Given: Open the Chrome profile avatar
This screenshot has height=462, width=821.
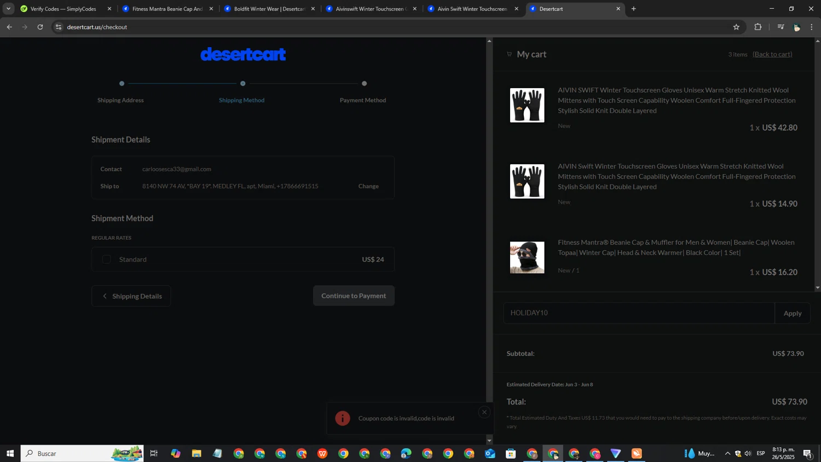Looking at the screenshot, I should (796, 27).
